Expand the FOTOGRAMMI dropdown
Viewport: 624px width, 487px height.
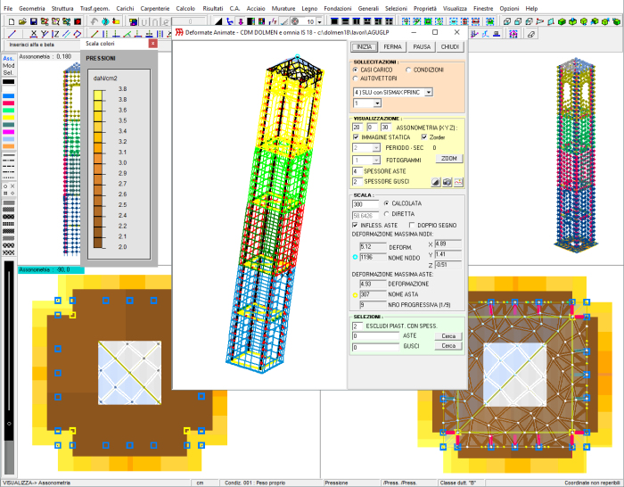point(376,160)
